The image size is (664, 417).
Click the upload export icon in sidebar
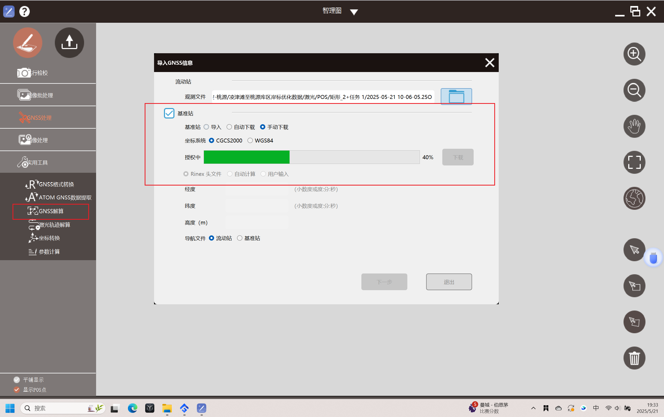click(69, 43)
